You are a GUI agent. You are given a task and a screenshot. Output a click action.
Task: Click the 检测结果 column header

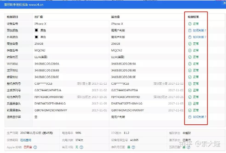pos(193,17)
